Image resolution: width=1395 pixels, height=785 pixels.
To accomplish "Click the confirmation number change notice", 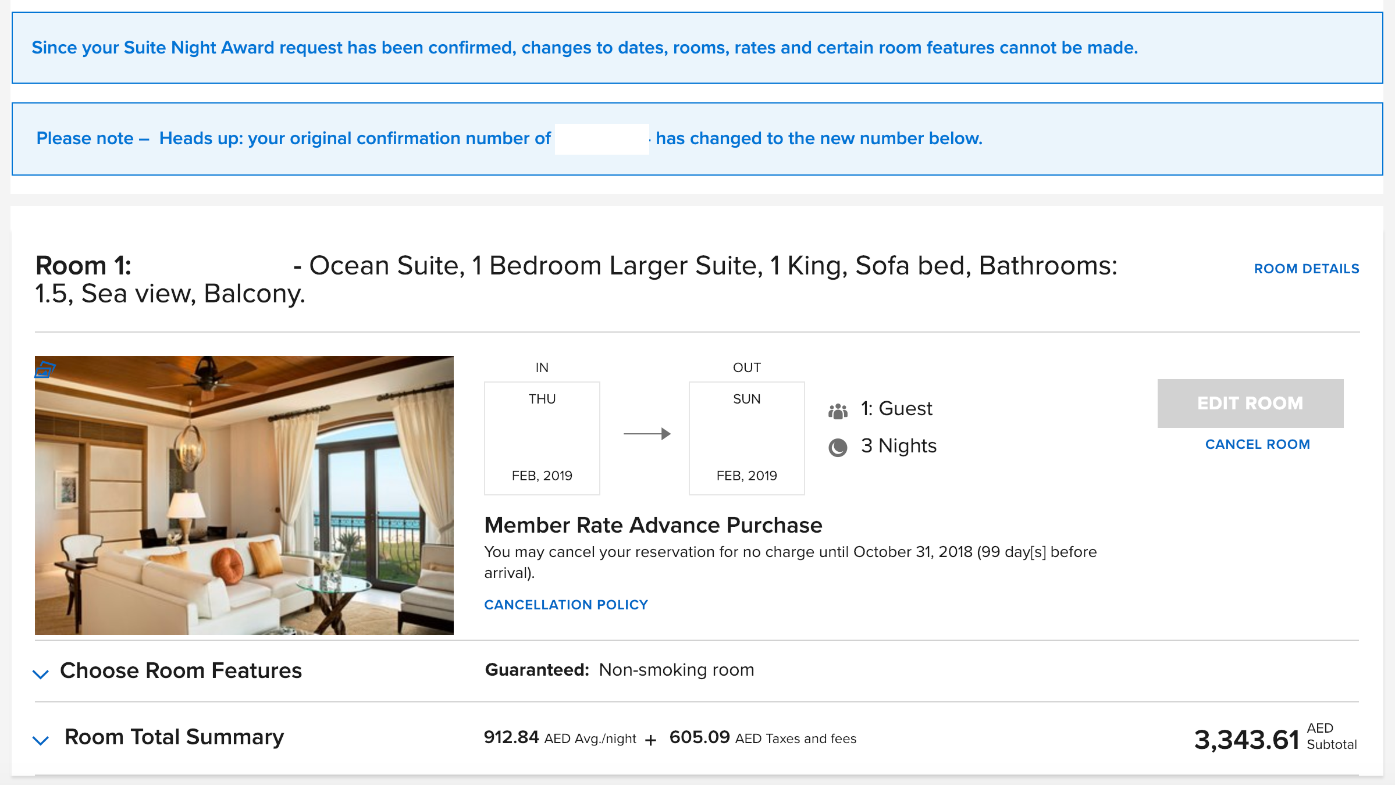I will [x=509, y=138].
